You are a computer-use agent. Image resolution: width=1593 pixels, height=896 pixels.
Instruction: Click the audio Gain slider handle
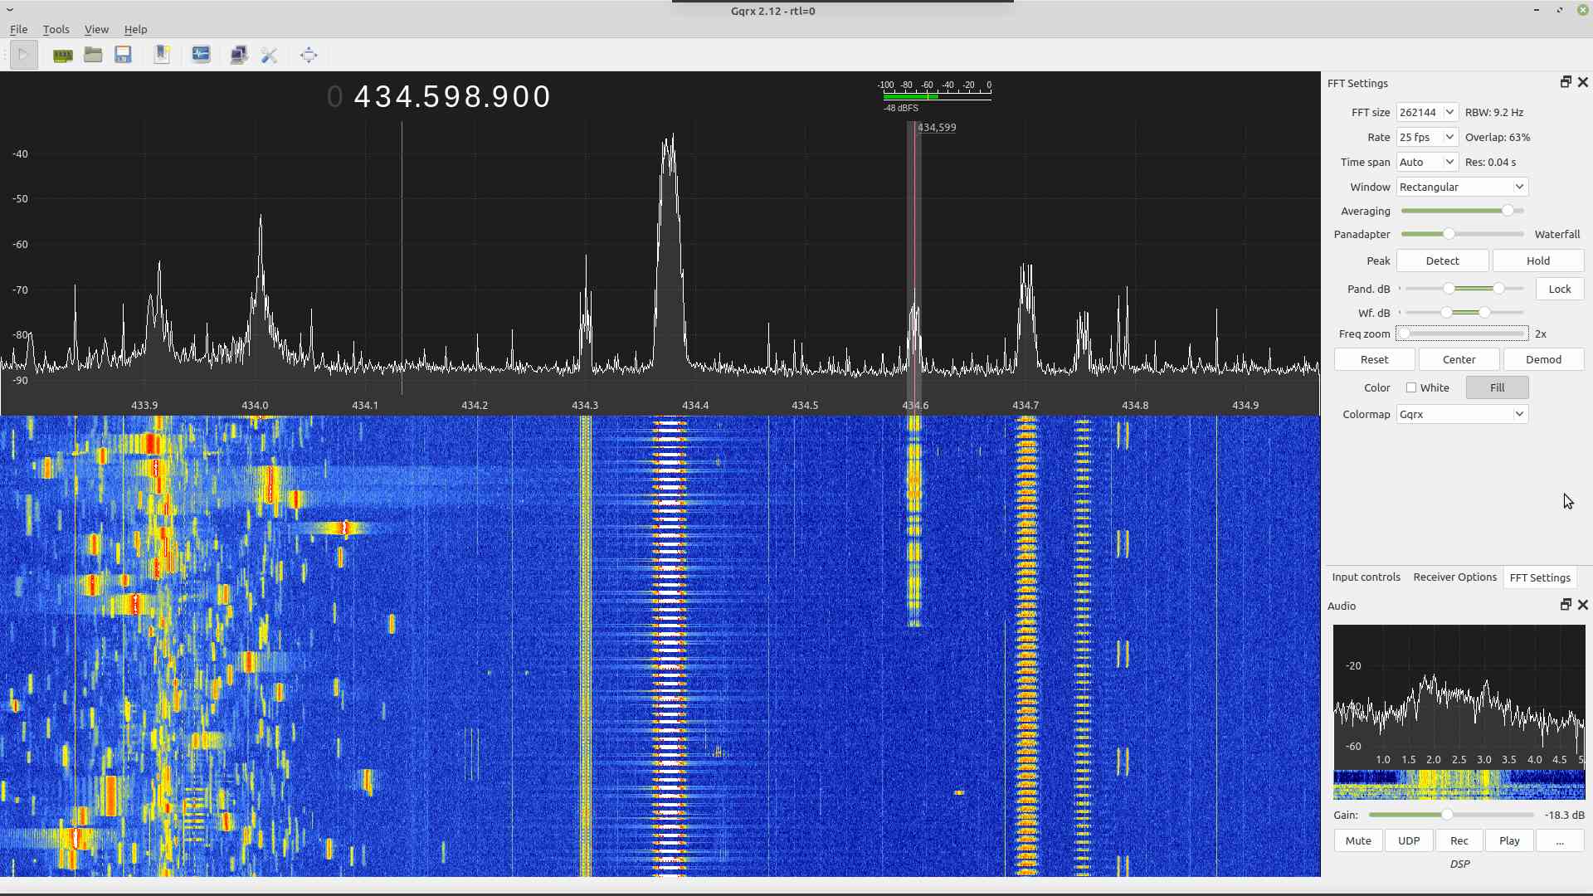point(1447,815)
